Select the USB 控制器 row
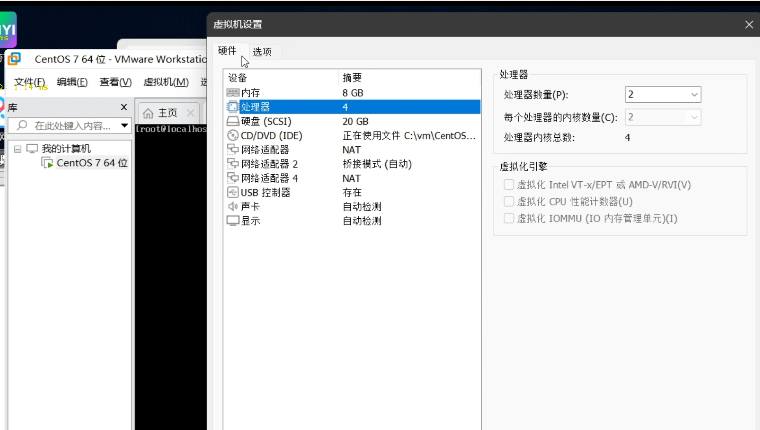 tap(352, 192)
